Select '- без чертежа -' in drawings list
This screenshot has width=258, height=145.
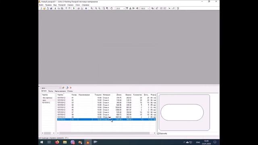(x=48, y=98)
